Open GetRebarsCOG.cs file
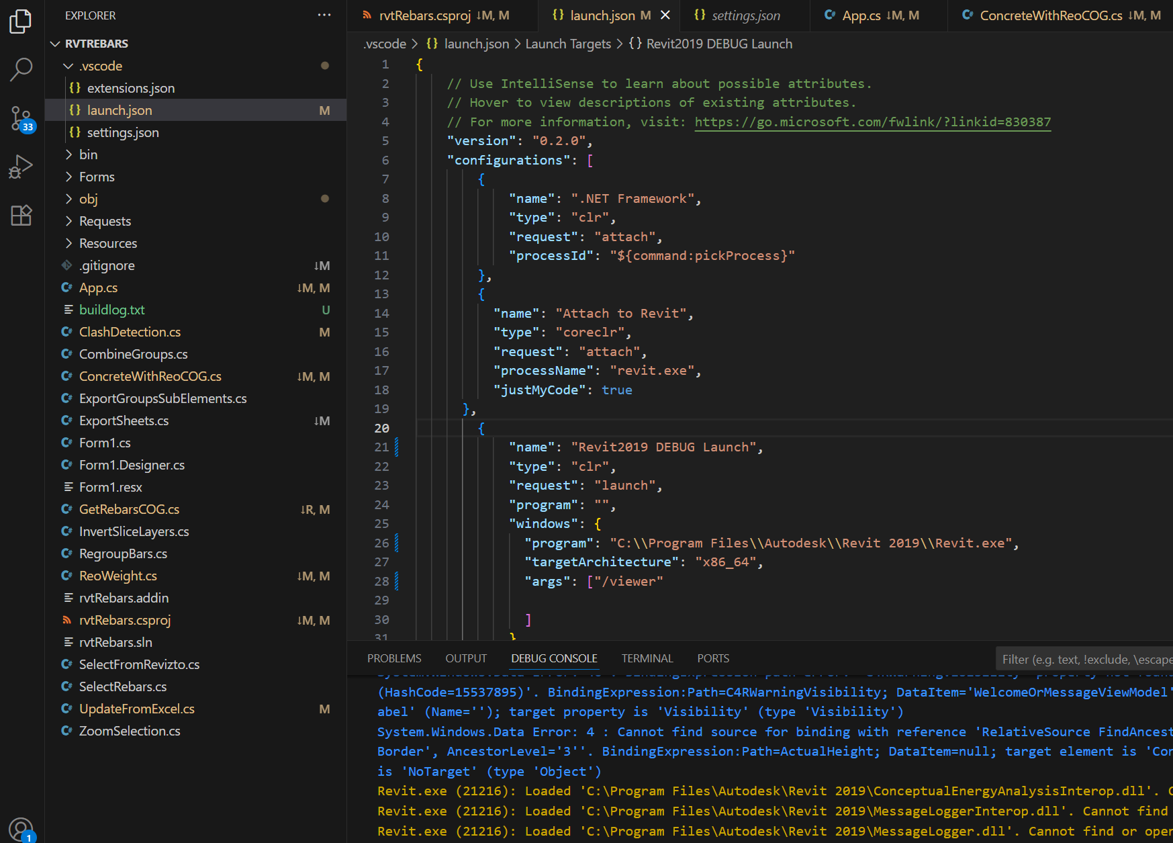The width and height of the screenshot is (1173, 843). tap(195, 509)
